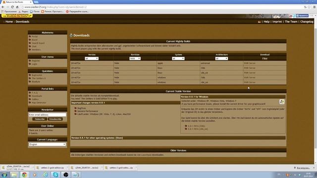This screenshot has width=317, height=178.
Task: Click the Facebook like button in the header
Action: (302, 16)
